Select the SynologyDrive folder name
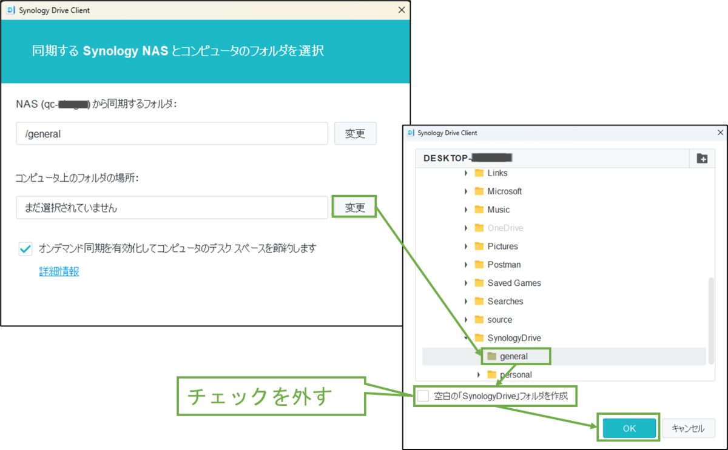 (514, 338)
